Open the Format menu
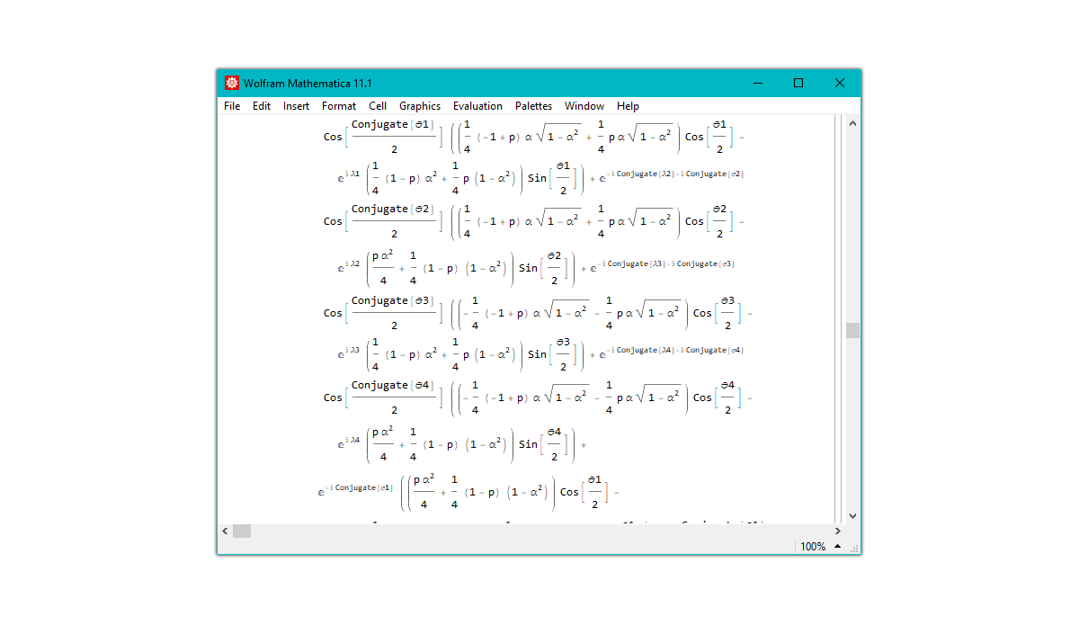The height and width of the screenshot is (625, 1079). click(339, 106)
